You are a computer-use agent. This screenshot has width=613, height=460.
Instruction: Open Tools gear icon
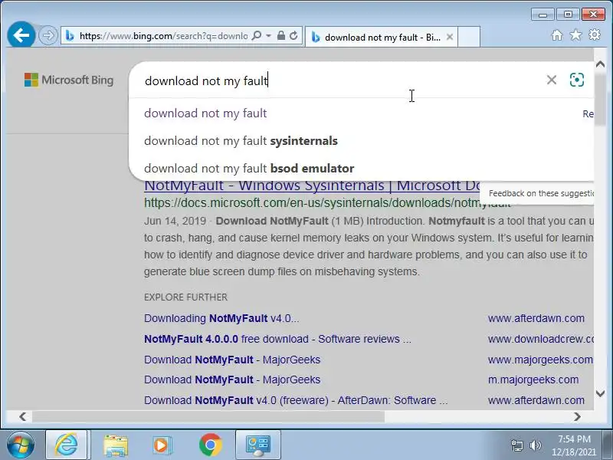(595, 35)
